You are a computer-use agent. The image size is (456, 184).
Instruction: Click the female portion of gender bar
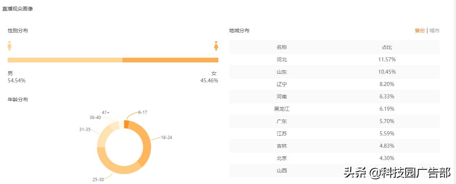tap(170, 60)
